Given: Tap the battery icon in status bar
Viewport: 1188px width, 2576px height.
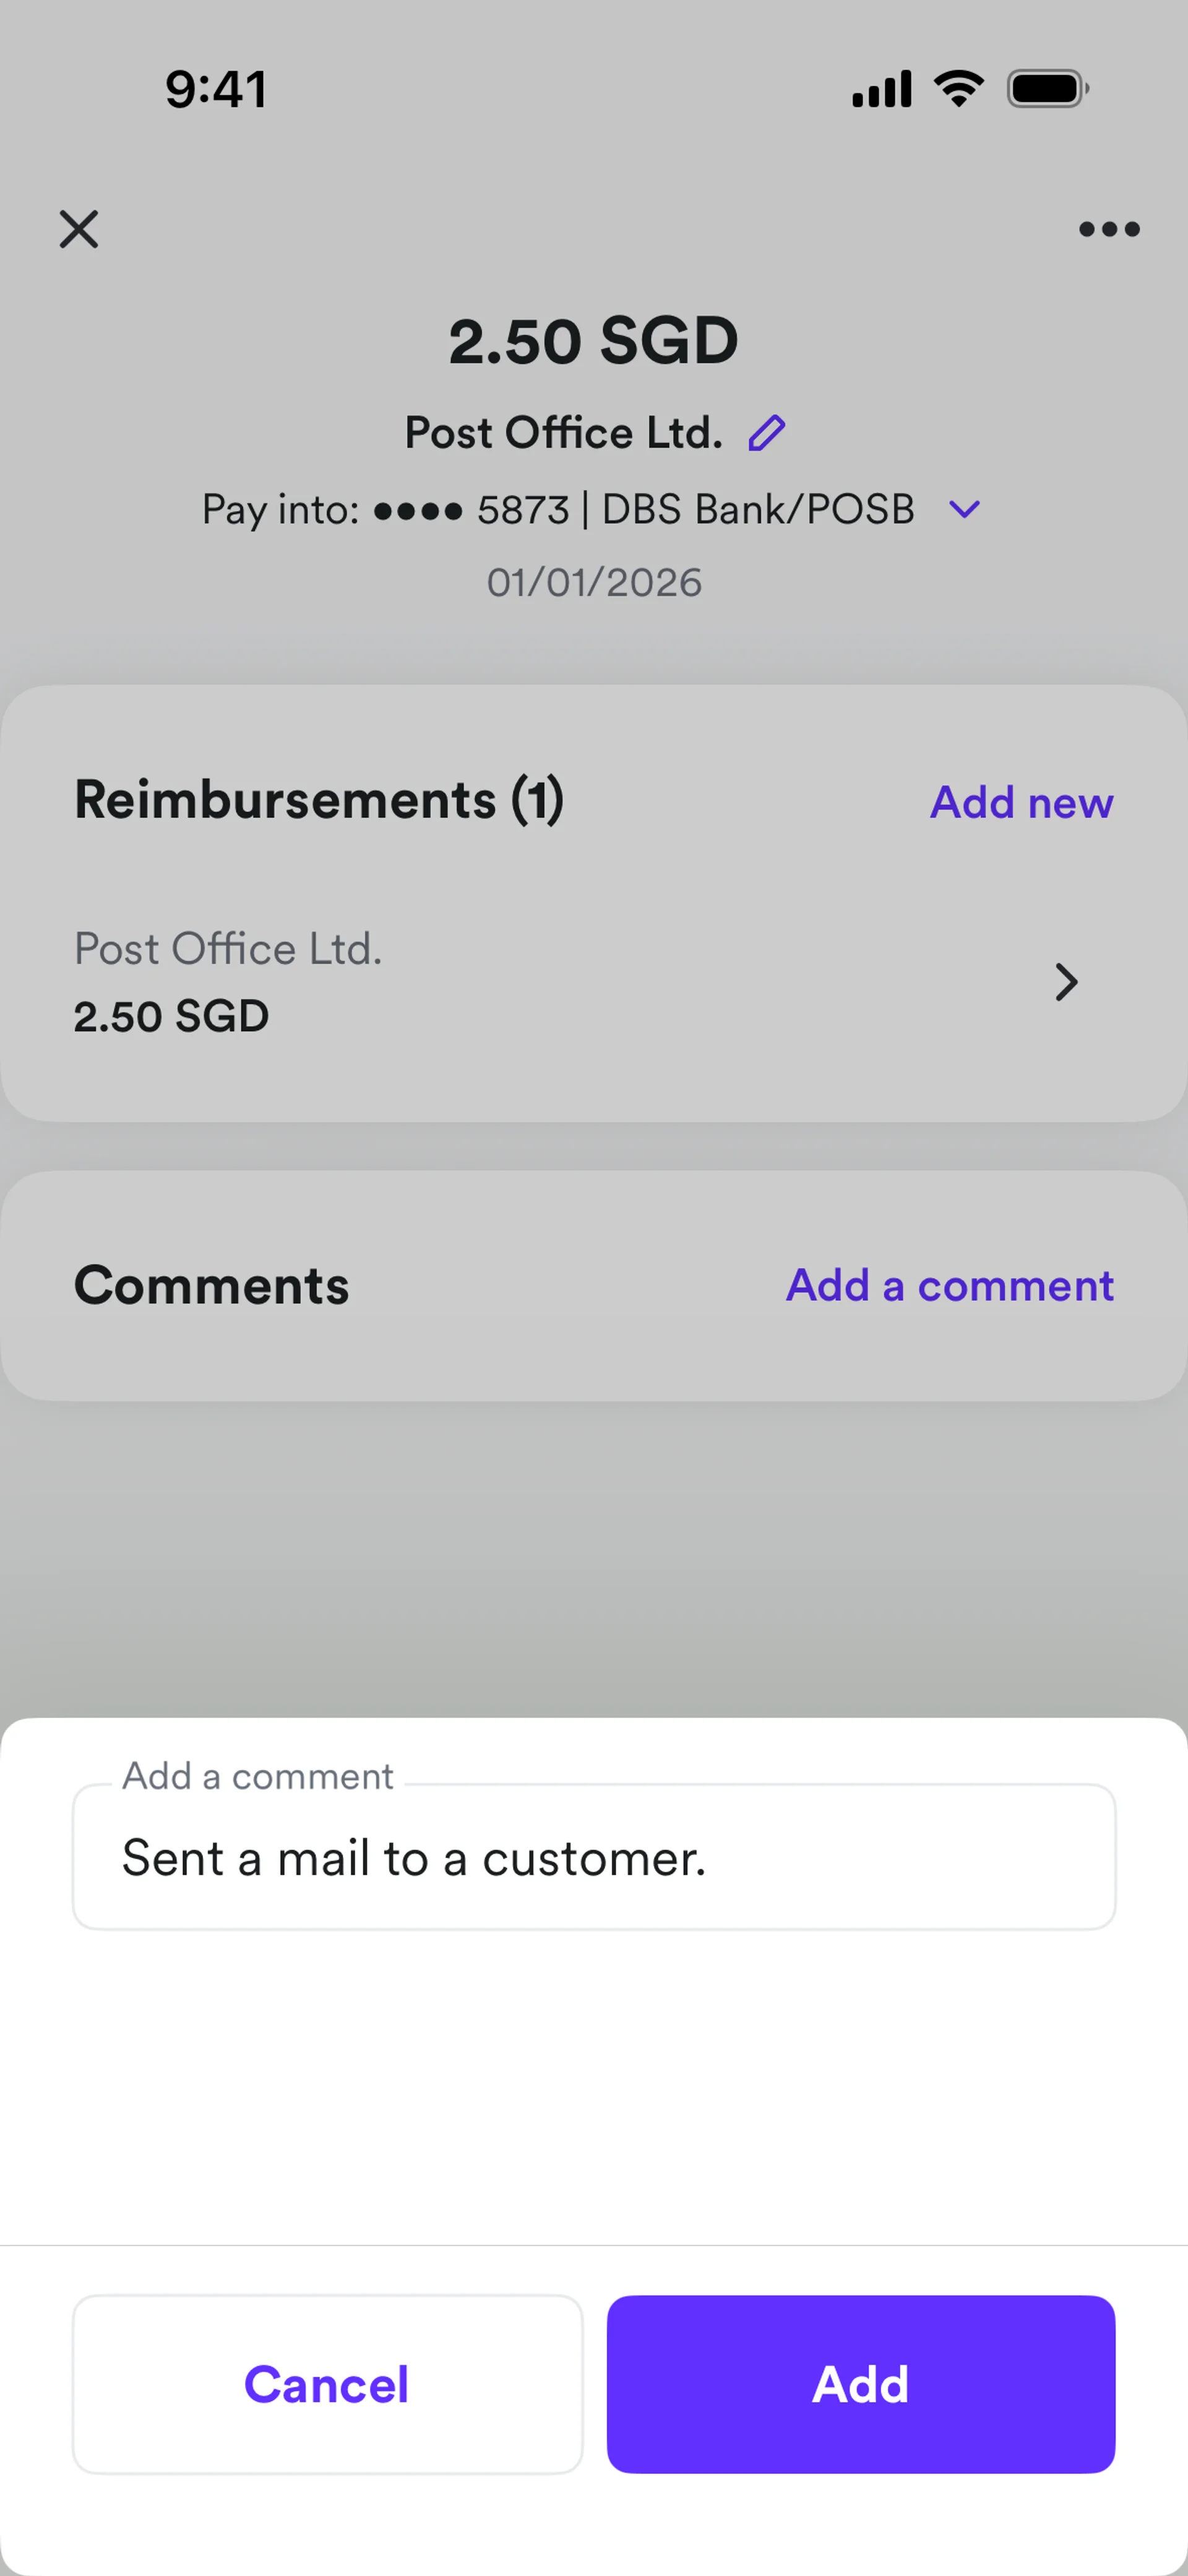Looking at the screenshot, I should coord(1047,89).
